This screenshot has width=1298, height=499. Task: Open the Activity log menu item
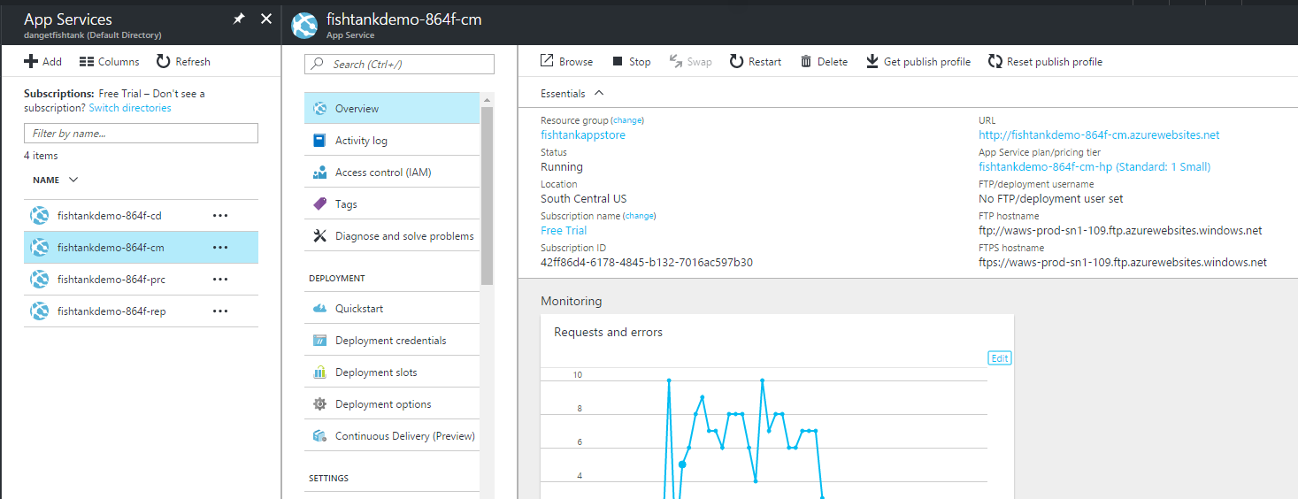pos(392,141)
